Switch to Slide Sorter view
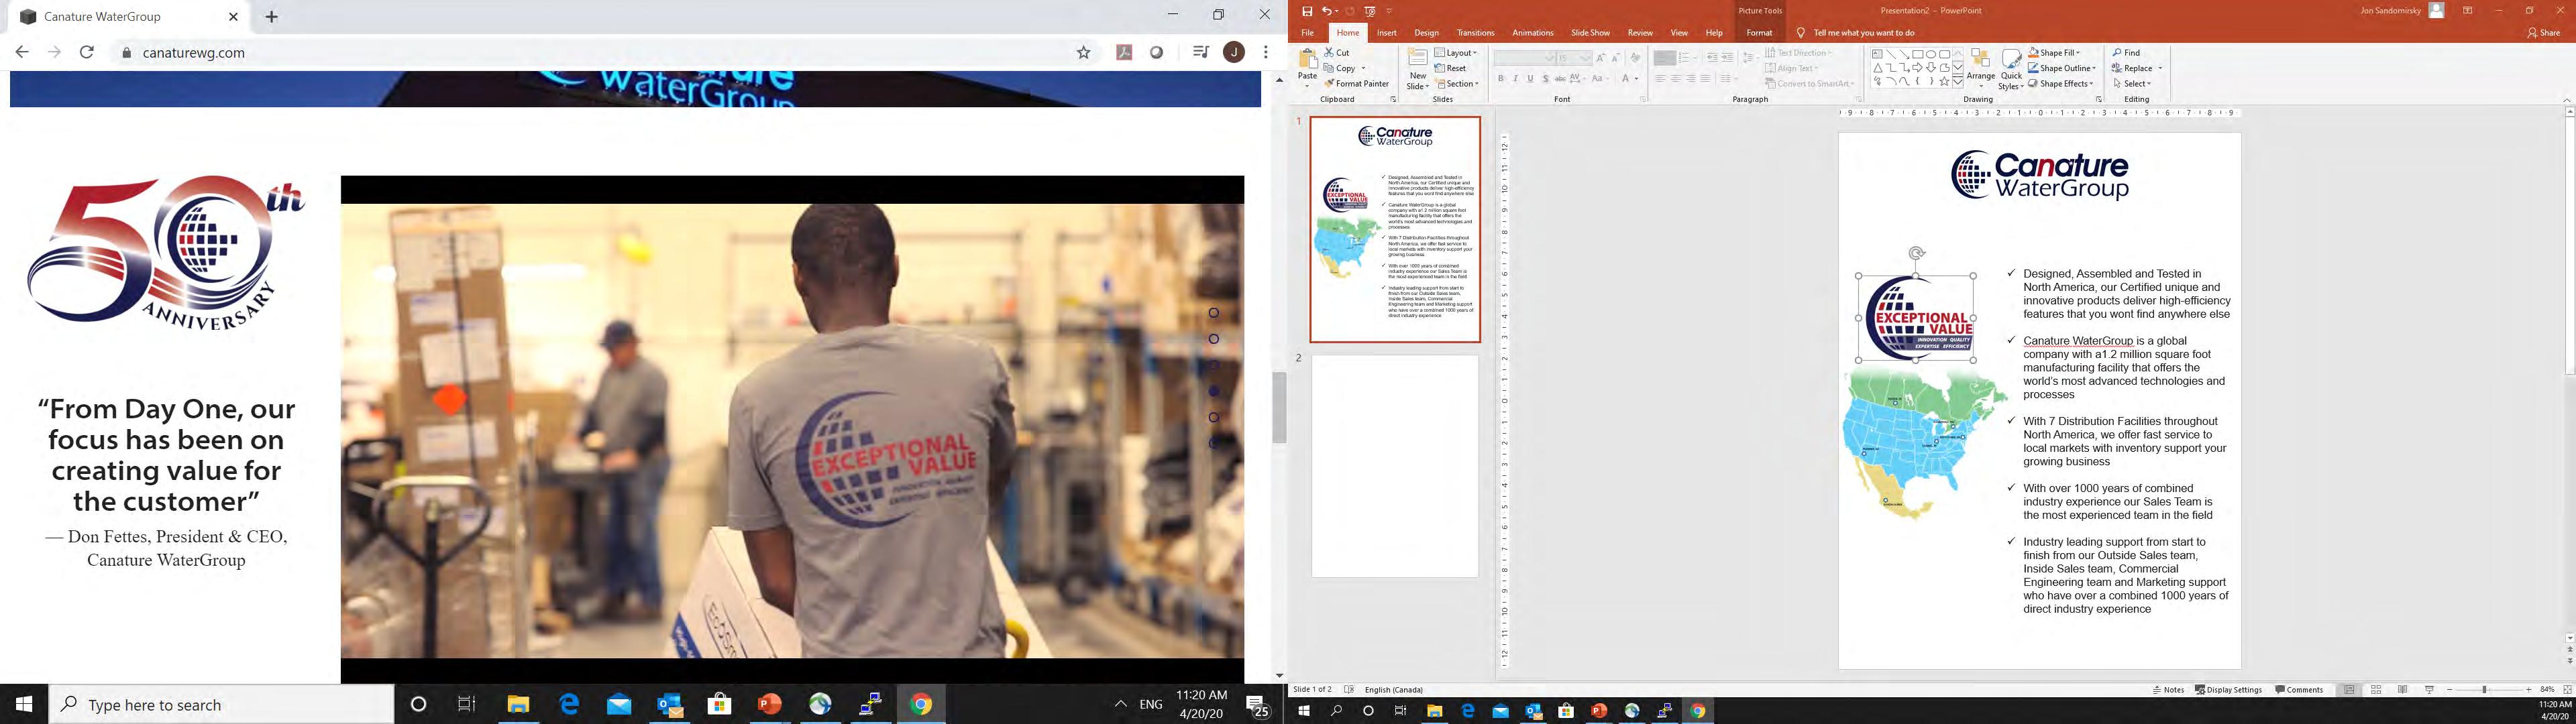This screenshot has width=2576, height=724. click(x=2376, y=690)
